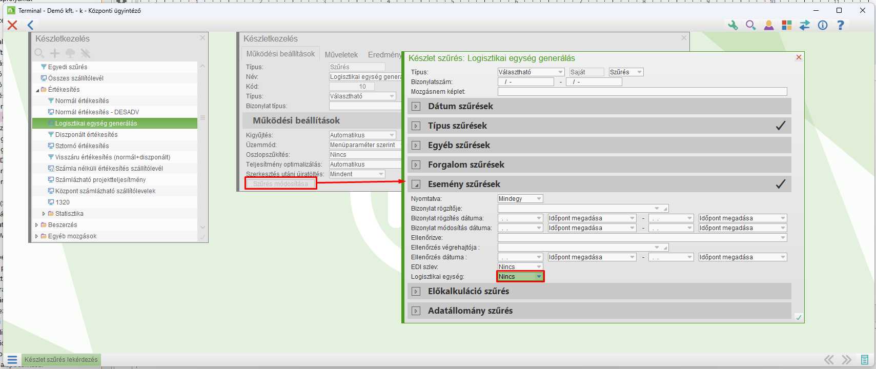Open the Ellenőrizve dropdown
This screenshot has width=876, height=369.
click(783, 238)
